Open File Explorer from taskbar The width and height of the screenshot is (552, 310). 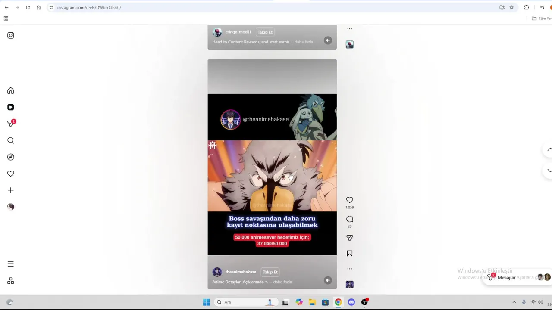tap(312, 302)
